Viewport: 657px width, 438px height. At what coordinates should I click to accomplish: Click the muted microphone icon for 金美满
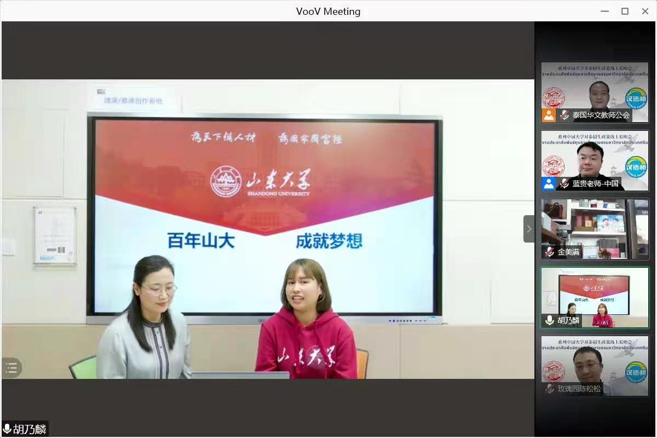[550, 252]
